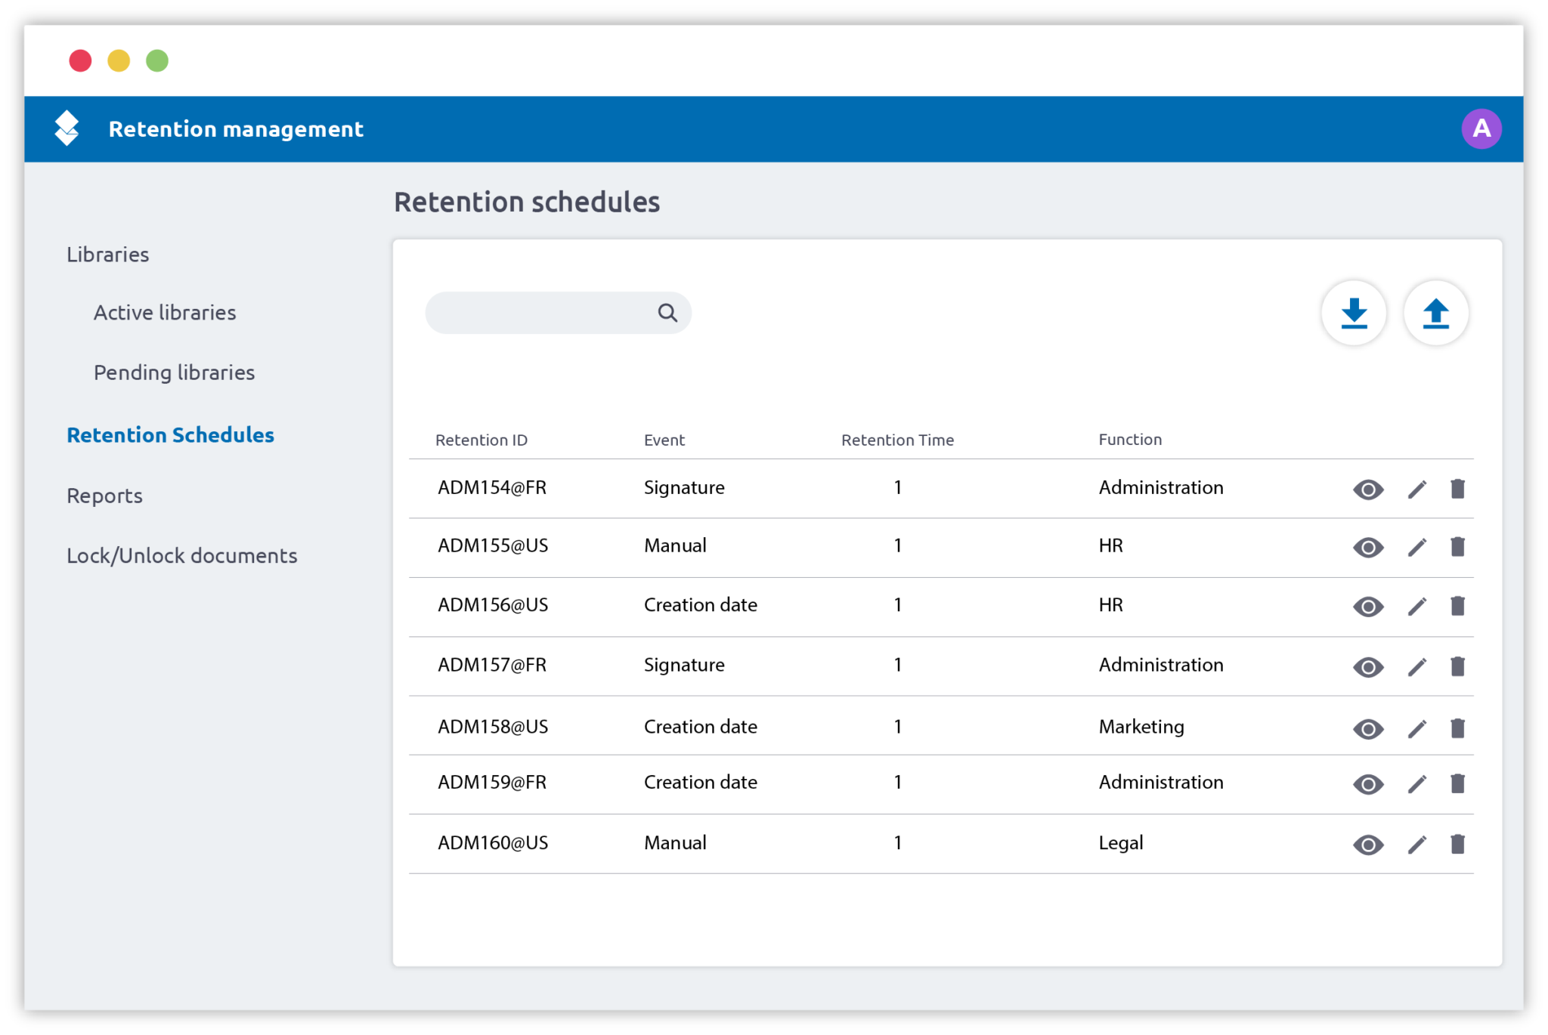Delete the ADM155@US schedule using the trash icon
The image size is (1548, 1035).
pyautogui.click(x=1458, y=547)
